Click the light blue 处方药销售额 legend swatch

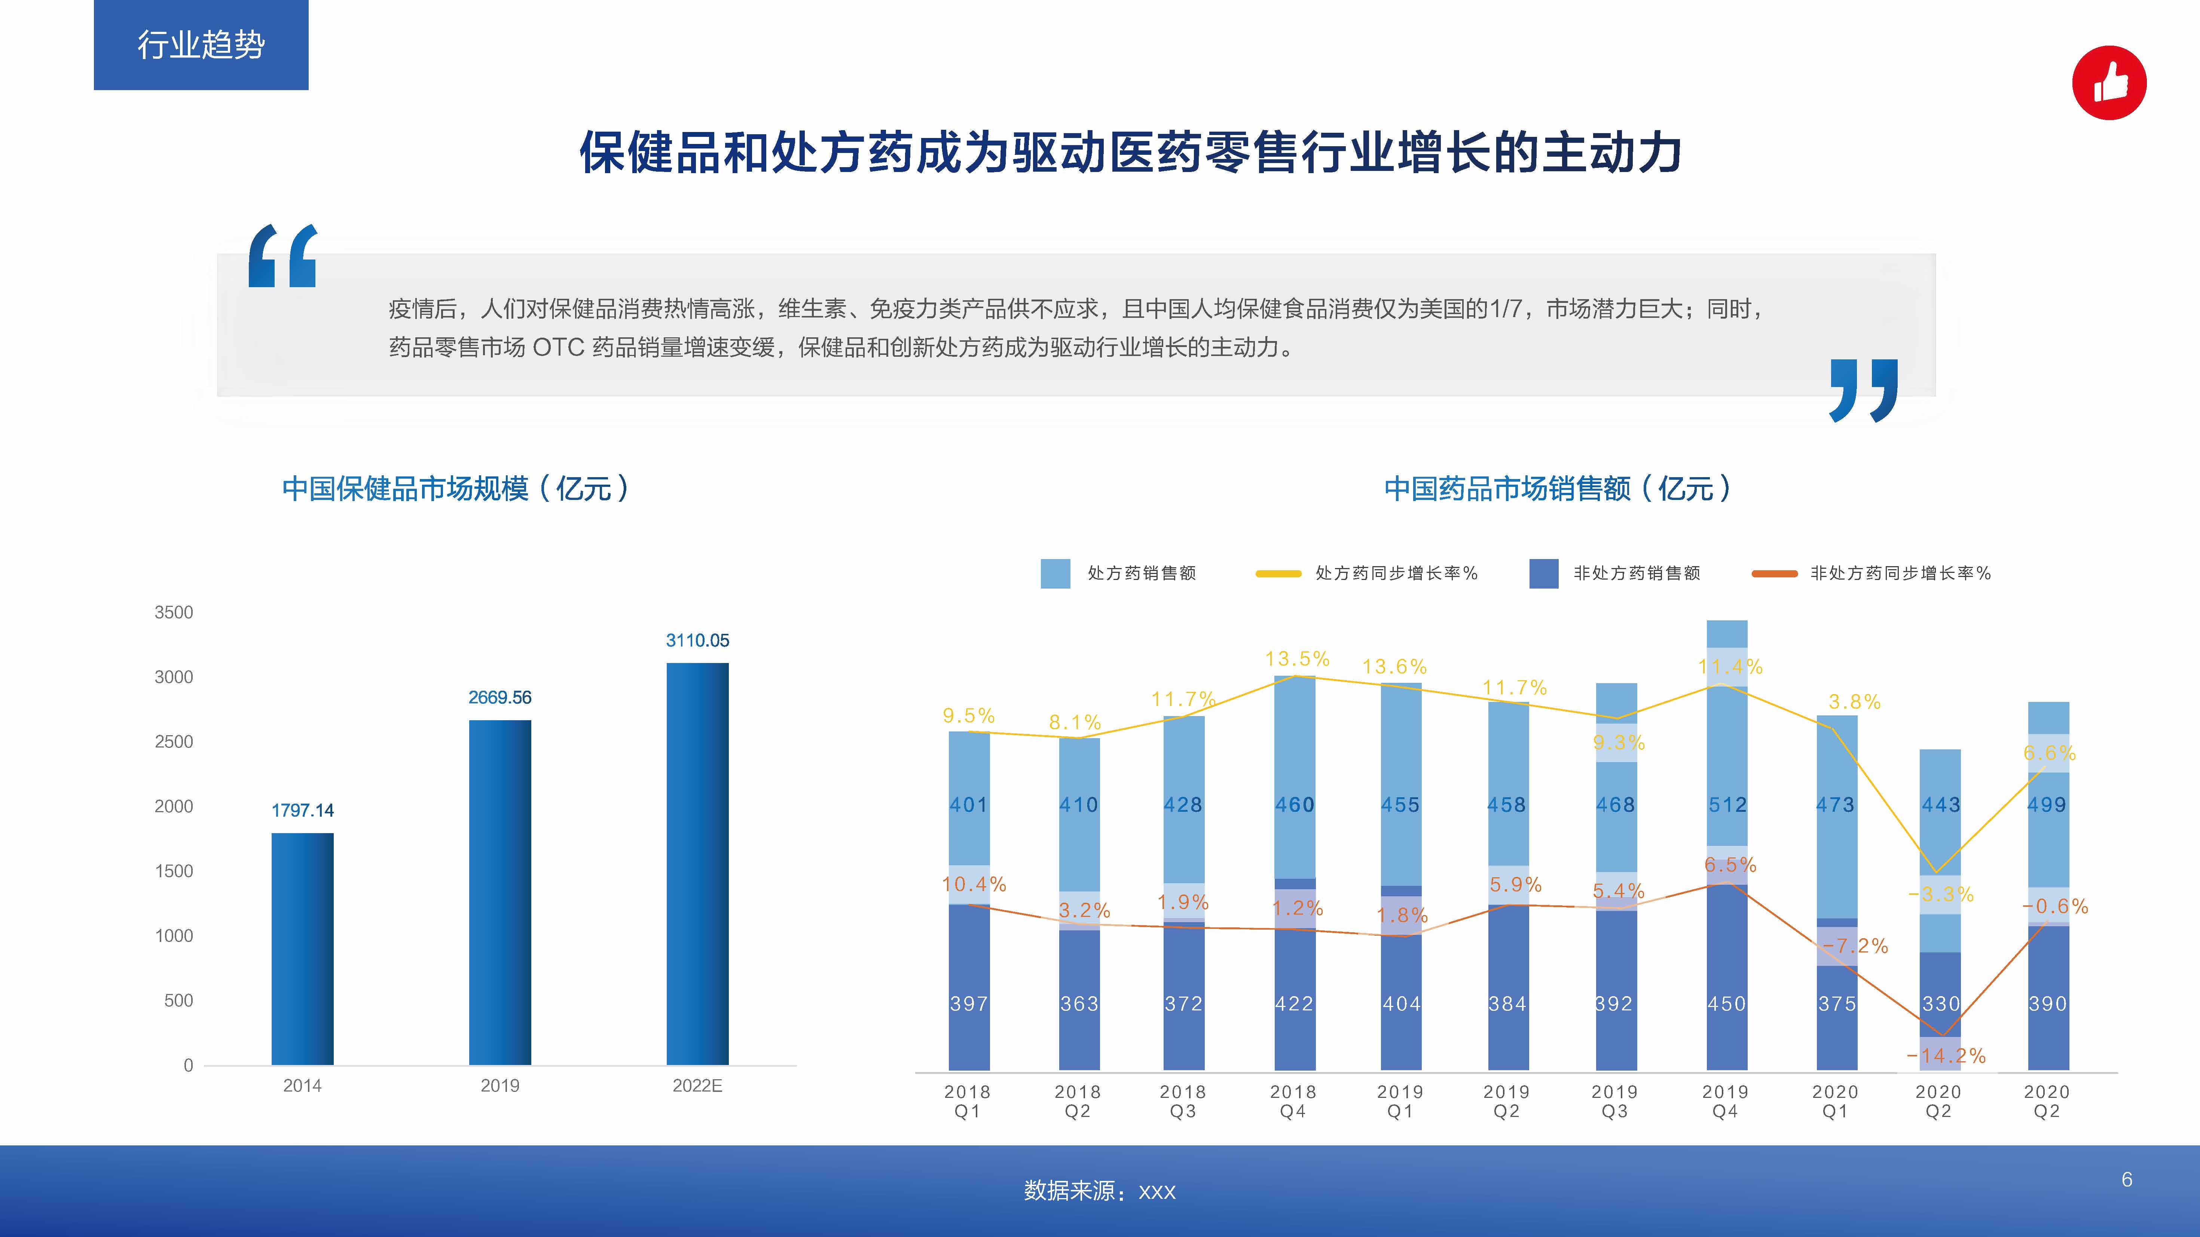pyautogui.click(x=1055, y=574)
